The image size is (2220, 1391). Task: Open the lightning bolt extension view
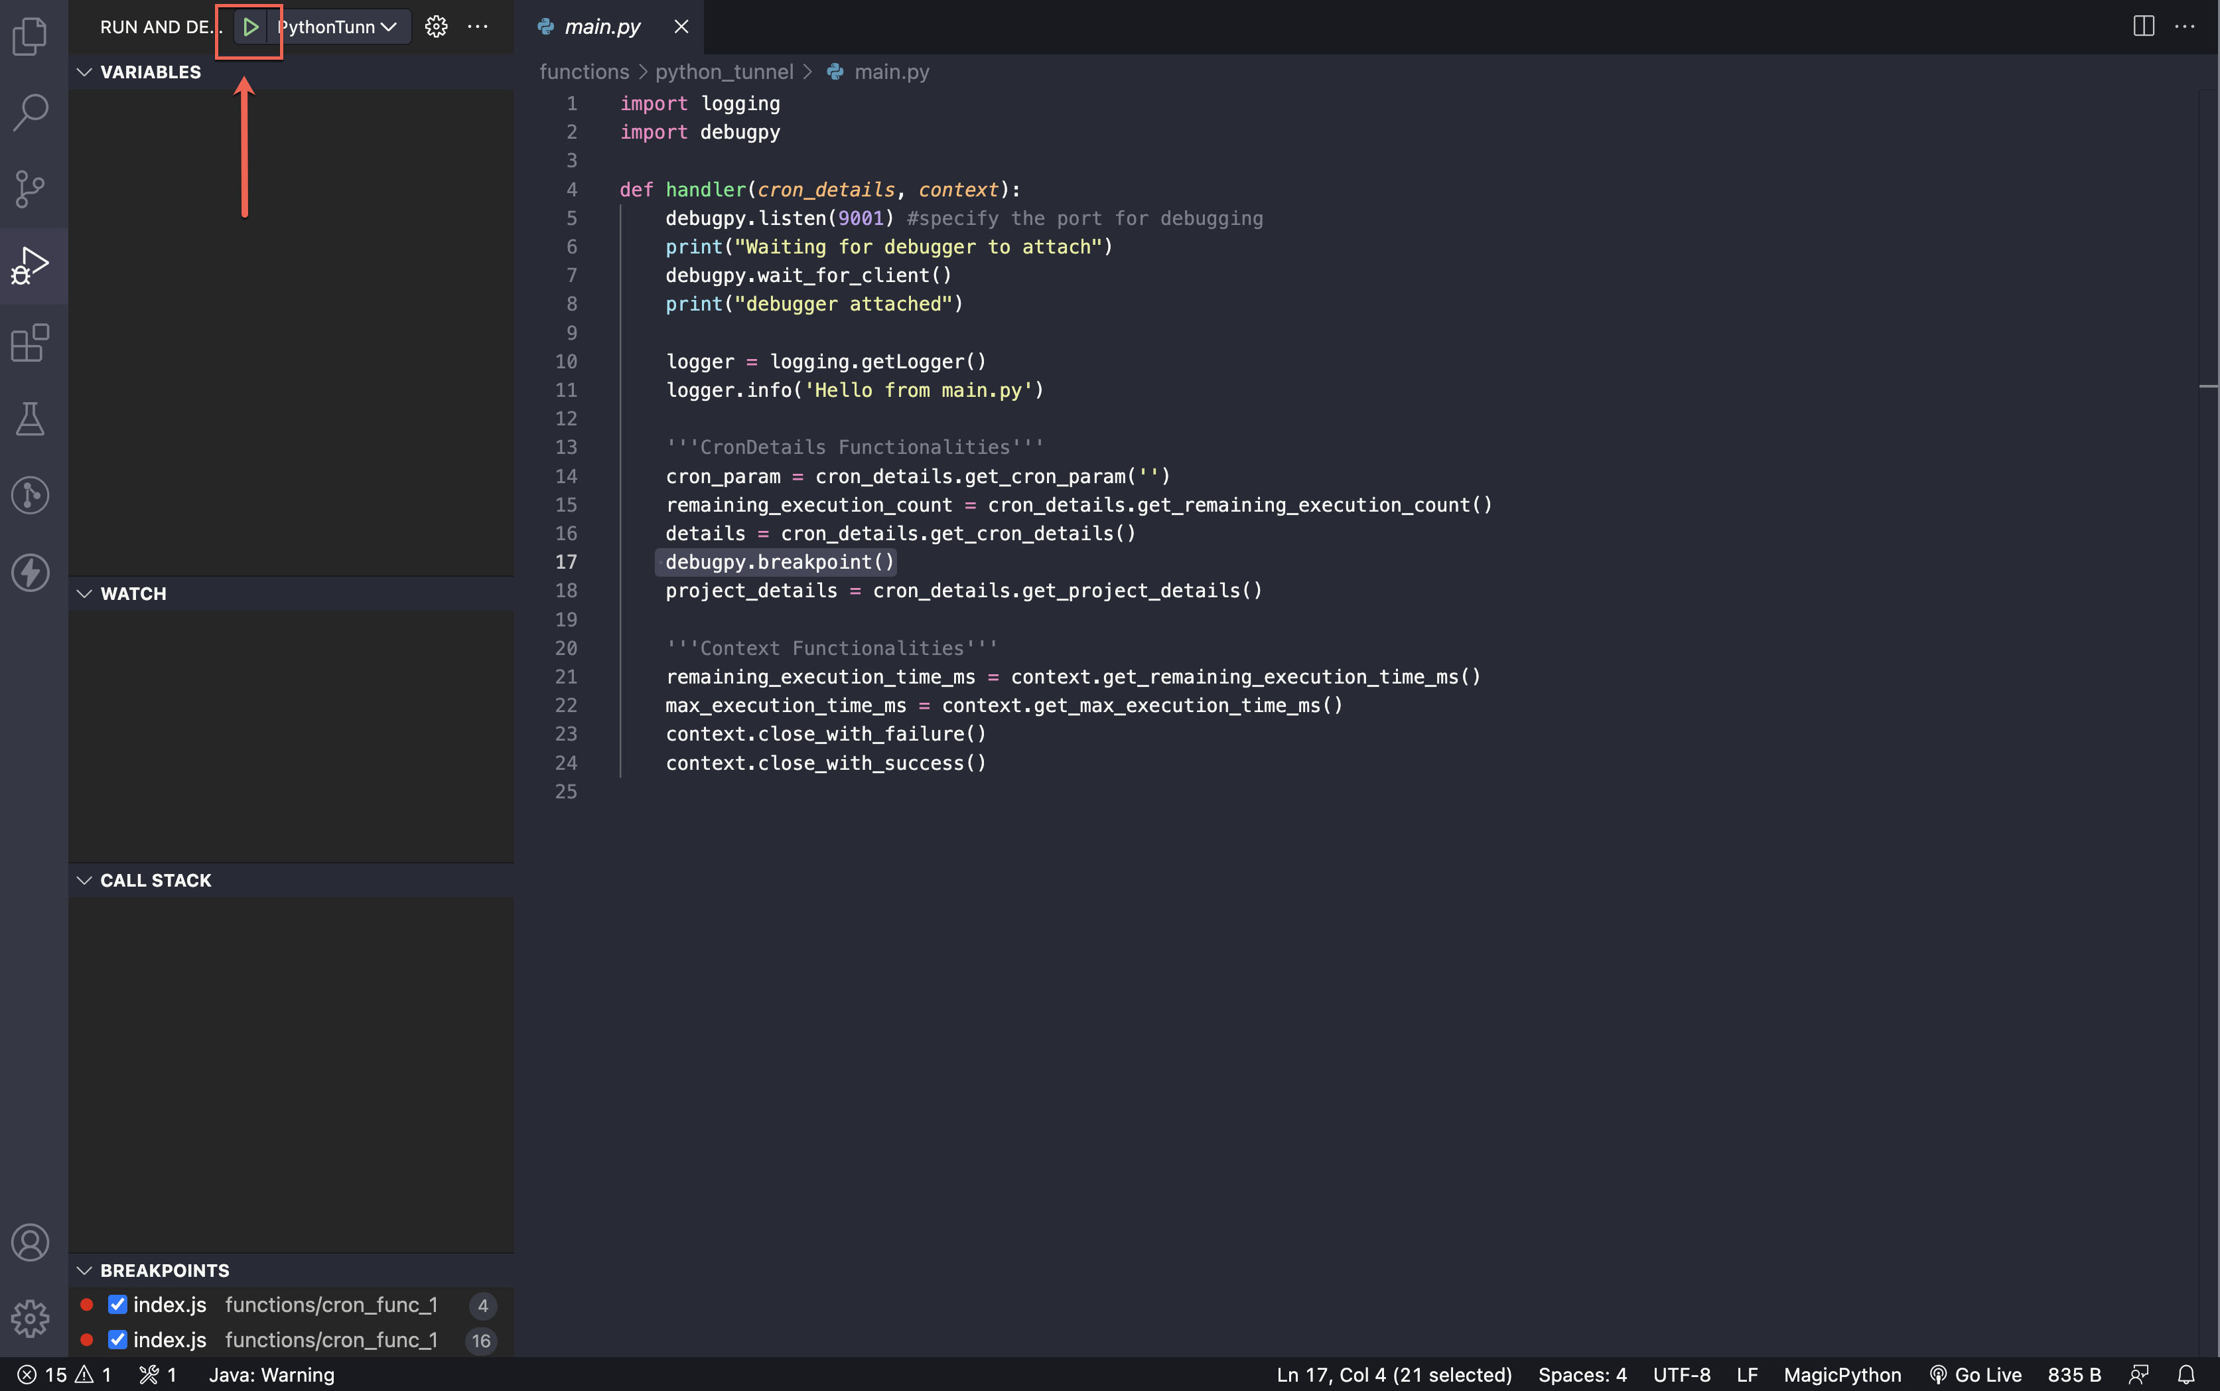31,572
